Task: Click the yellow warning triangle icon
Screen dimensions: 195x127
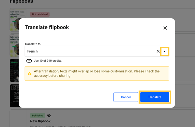Action: [30, 74]
